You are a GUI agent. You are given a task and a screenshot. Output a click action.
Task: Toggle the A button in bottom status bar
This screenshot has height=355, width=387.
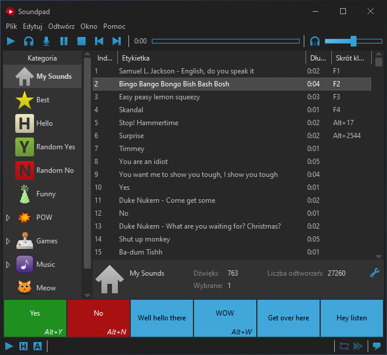(37, 346)
